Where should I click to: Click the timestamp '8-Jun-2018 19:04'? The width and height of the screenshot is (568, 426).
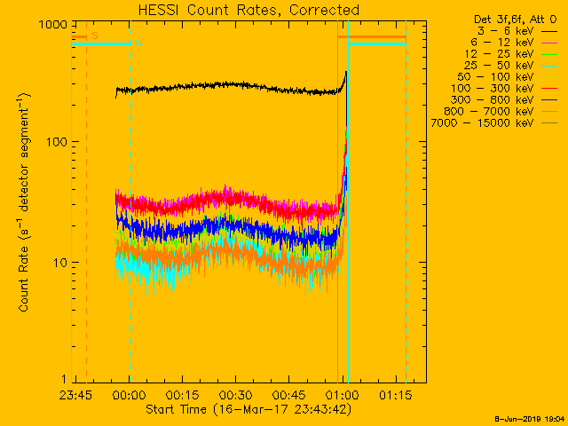529,419
